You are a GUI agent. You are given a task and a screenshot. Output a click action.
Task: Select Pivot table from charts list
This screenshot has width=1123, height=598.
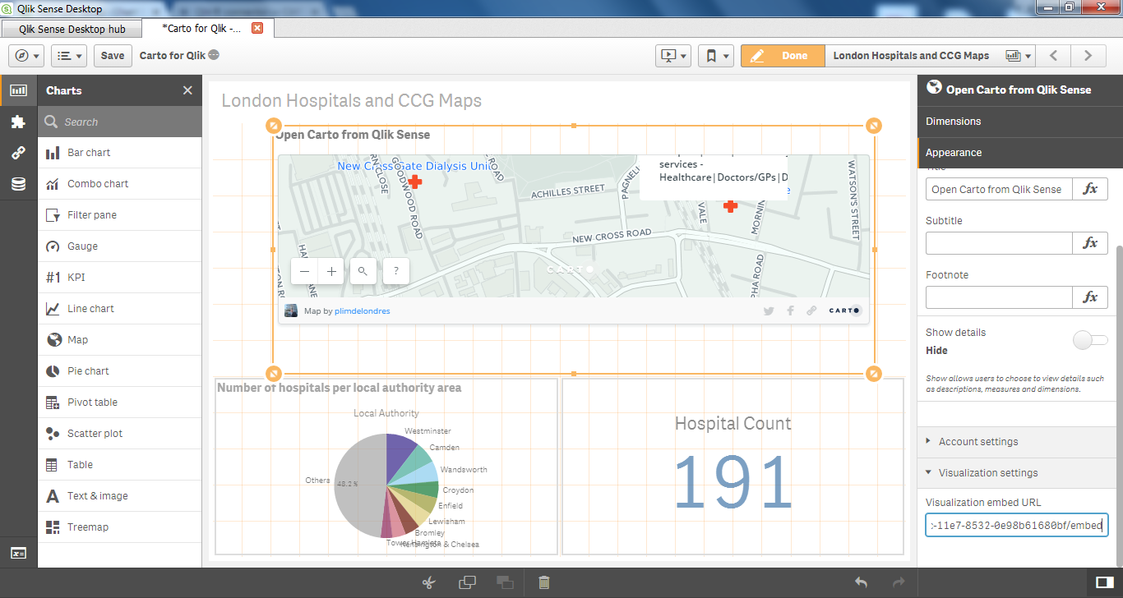(120, 402)
